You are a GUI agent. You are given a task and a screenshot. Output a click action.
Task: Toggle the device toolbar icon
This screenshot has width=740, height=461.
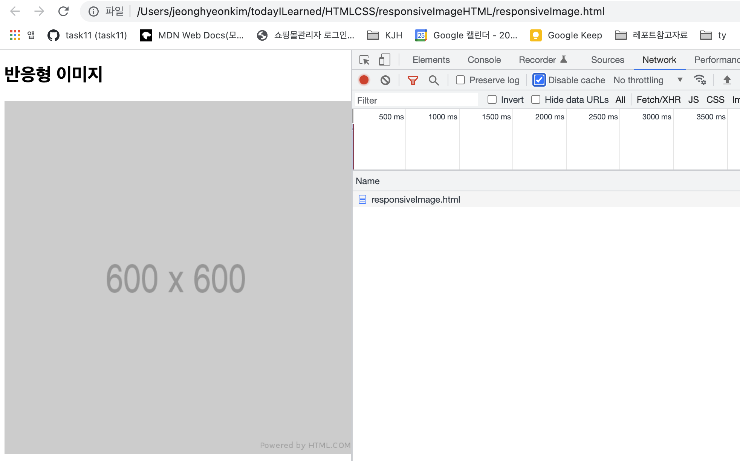[384, 60]
